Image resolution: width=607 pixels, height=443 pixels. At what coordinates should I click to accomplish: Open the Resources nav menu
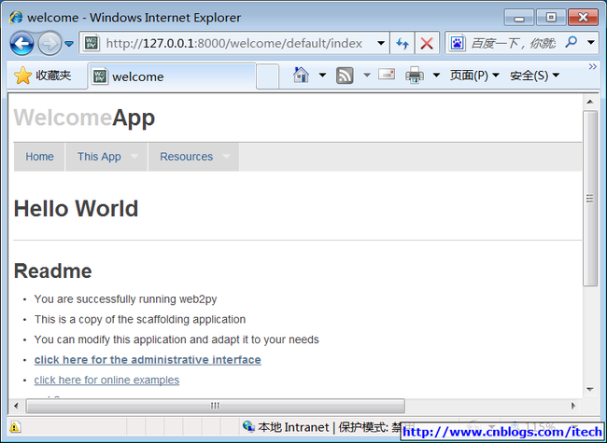coord(193,157)
